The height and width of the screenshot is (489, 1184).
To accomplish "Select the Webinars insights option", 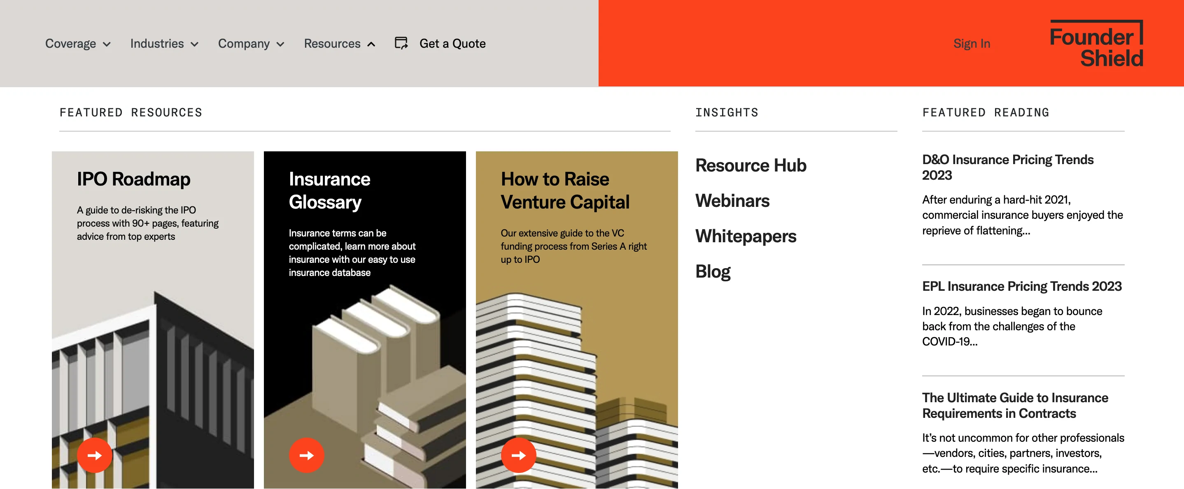I will pos(732,200).
